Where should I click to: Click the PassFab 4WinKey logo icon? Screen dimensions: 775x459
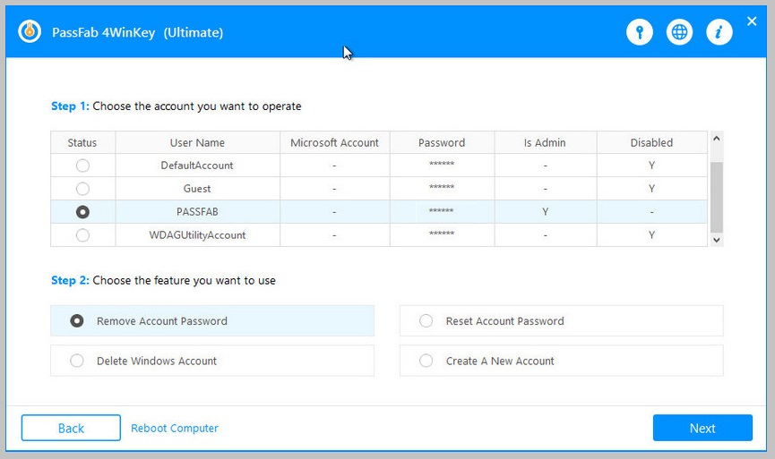tap(30, 31)
